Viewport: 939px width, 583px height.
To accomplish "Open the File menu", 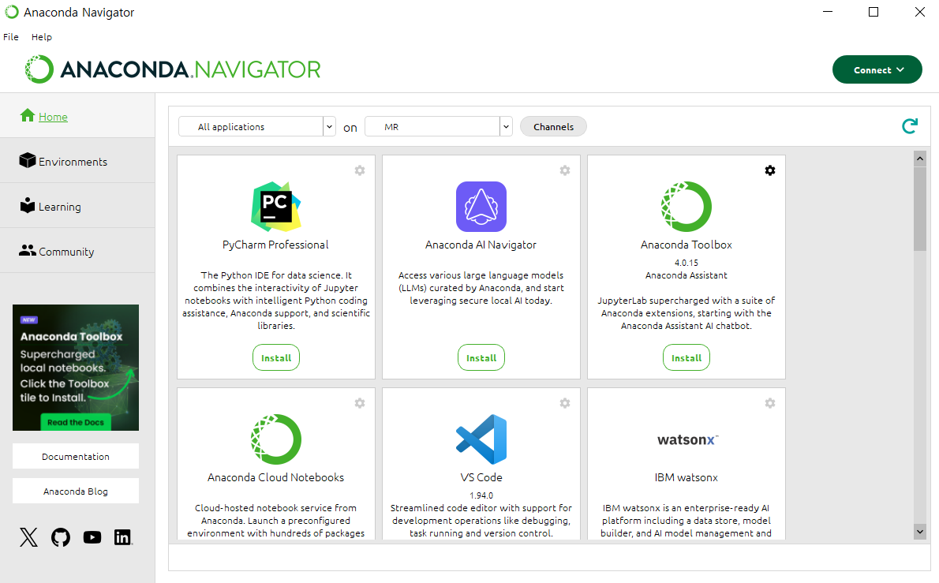I will [11, 37].
